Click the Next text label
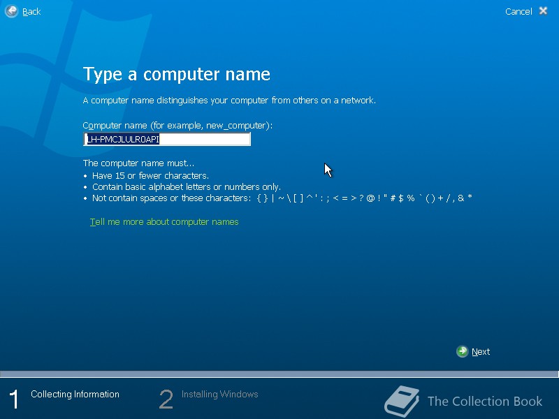Viewport: 559px width, 419px height. point(481,352)
